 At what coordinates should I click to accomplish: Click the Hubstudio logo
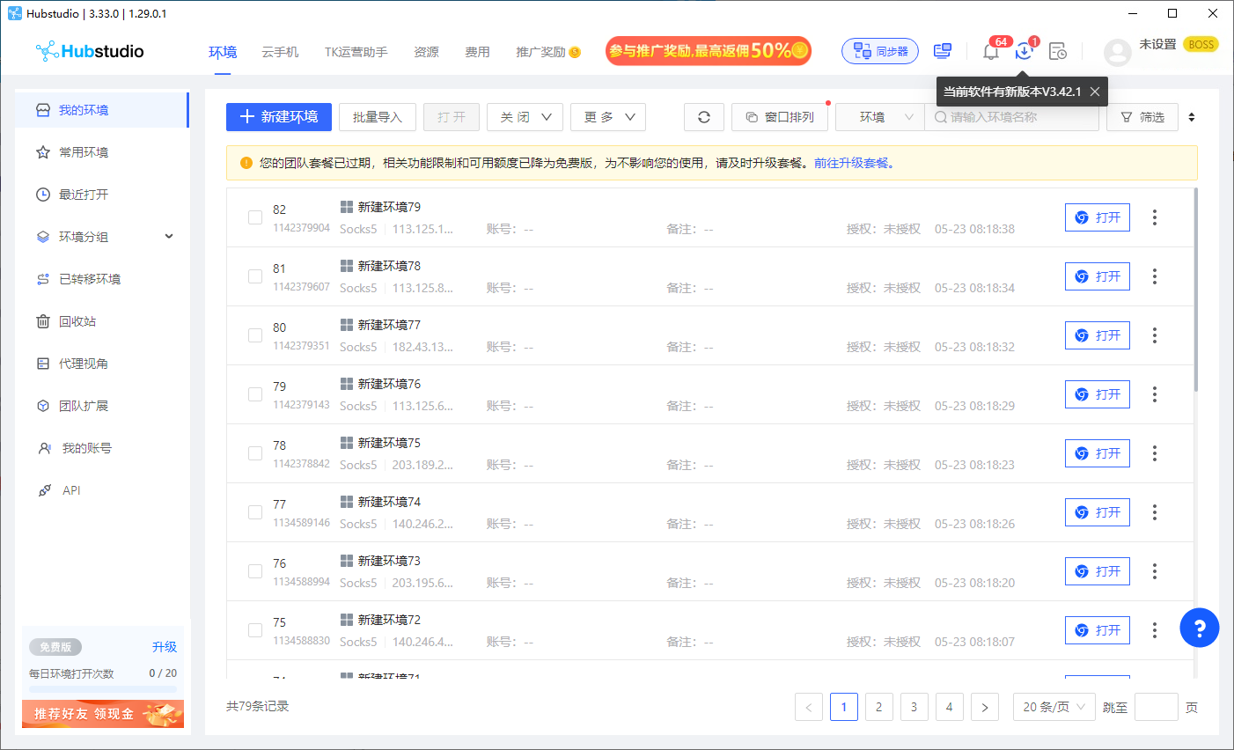point(90,51)
